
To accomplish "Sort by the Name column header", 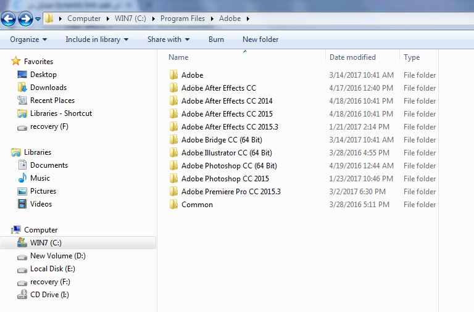I will tap(178, 57).
